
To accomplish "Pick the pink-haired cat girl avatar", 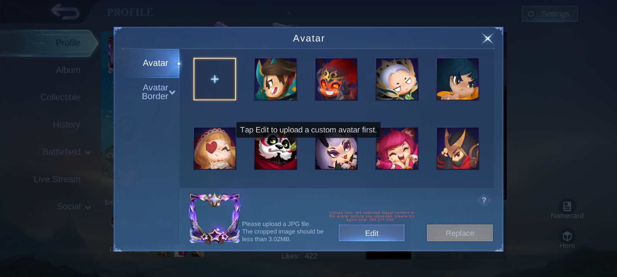I will 397,149.
